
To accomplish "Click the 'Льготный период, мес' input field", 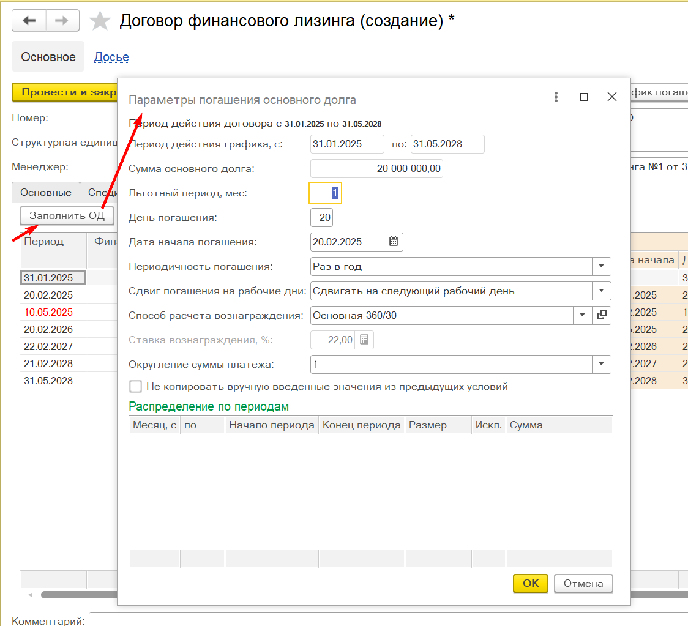I will pyautogui.click(x=325, y=193).
